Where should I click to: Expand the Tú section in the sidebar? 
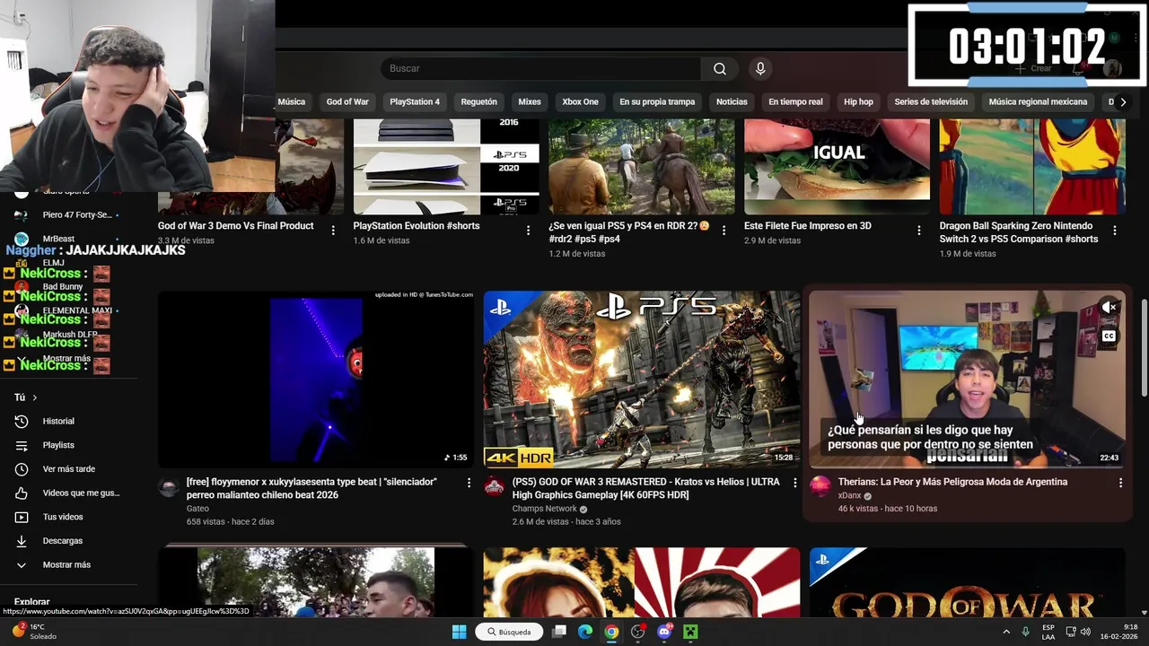[x=25, y=397]
